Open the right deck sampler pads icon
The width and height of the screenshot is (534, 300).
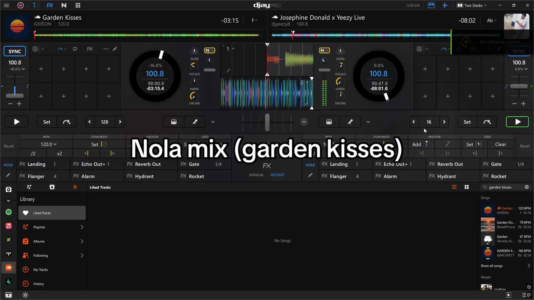(329, 122)
